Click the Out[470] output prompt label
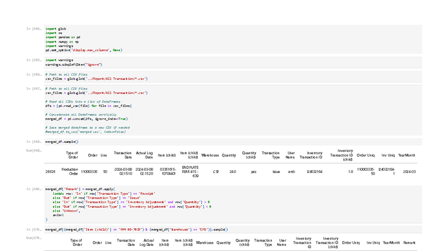Image resolution: width=447 pixels, height=251 pixels. point(34,238)
